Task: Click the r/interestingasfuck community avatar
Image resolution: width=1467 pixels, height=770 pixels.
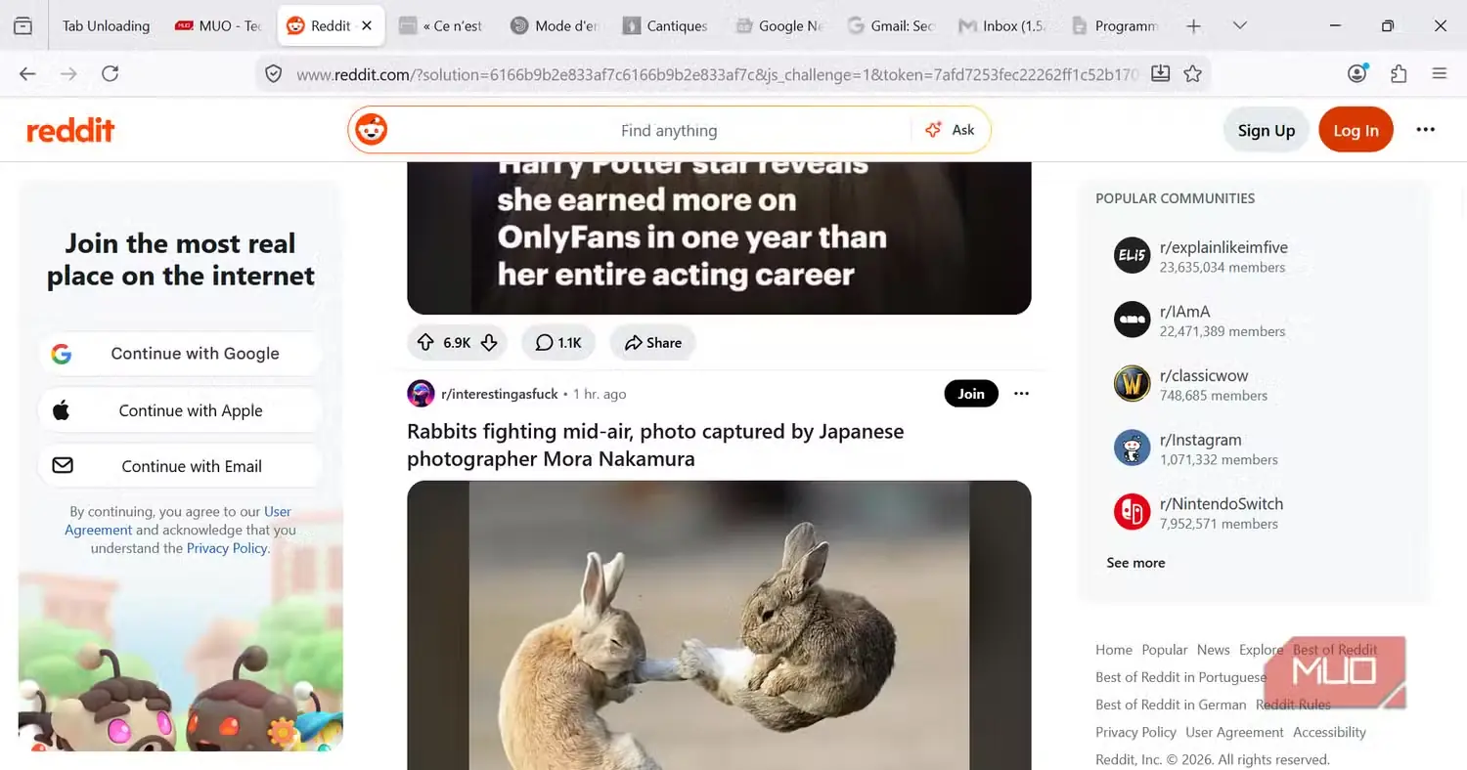Action: (x=421, y=394)
